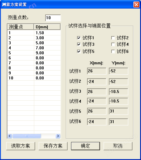Select measurement point row 2
Image resolution: width=141 pixels, height=160 pixels.
tap(34, 38)
